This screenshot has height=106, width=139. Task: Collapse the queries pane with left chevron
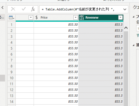(x=3, y=8)
